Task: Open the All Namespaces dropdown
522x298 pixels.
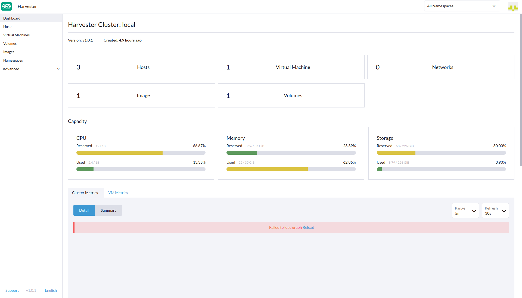Action: [462, 6]
